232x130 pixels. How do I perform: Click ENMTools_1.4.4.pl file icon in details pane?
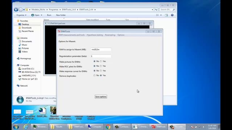click(x=20, y=100)
